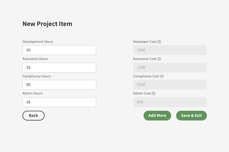Screen dimensions: 229x152
Task: Click into the Admin Hours input
Action: [x=59, y=102]
